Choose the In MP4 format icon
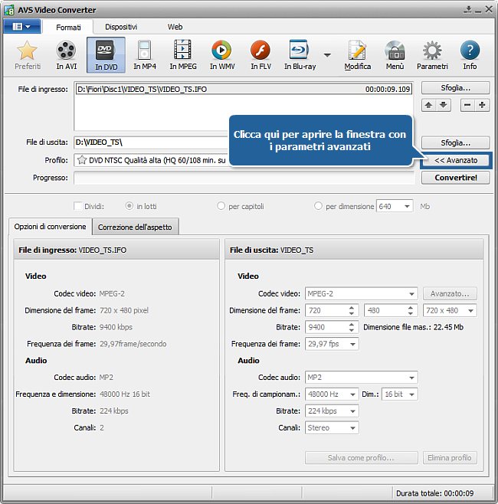498x504 pixels. click(x=144, y=55)
